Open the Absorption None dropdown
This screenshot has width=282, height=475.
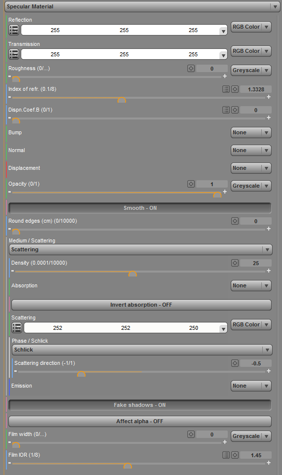251,286
